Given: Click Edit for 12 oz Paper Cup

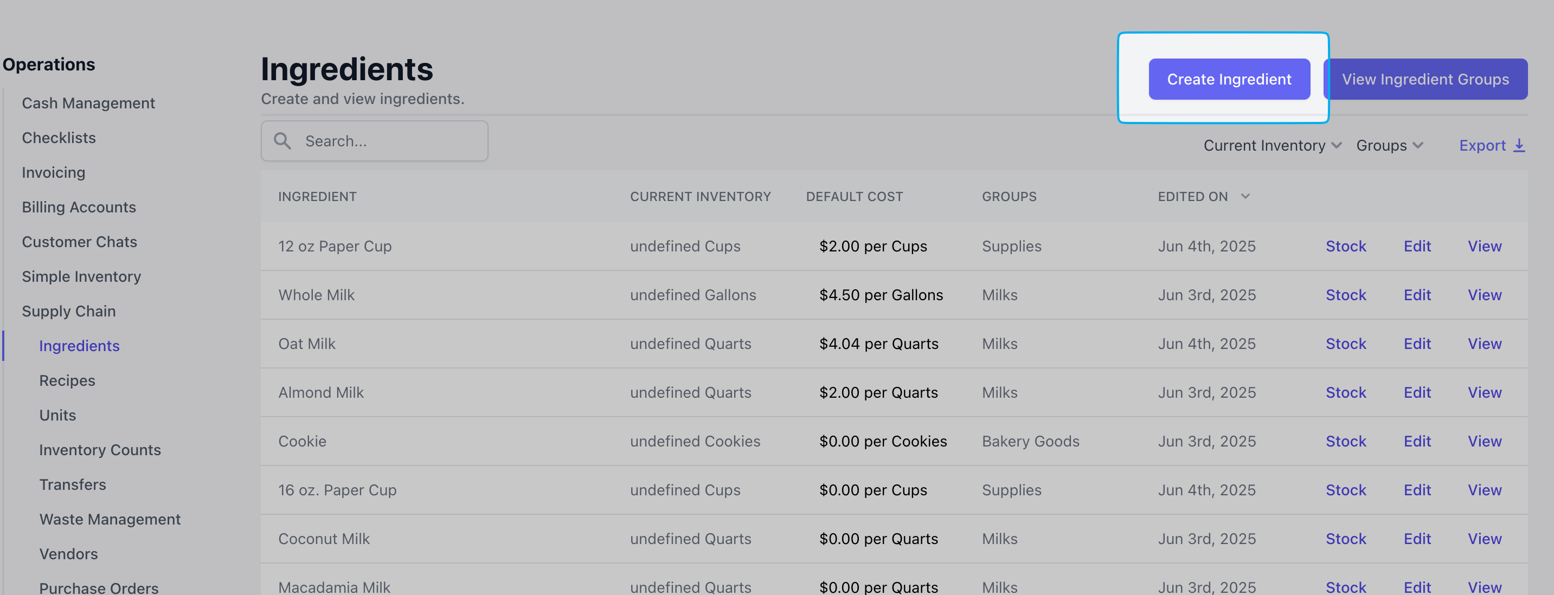Looking at the screenshot, I should [x=1417, y=246].
